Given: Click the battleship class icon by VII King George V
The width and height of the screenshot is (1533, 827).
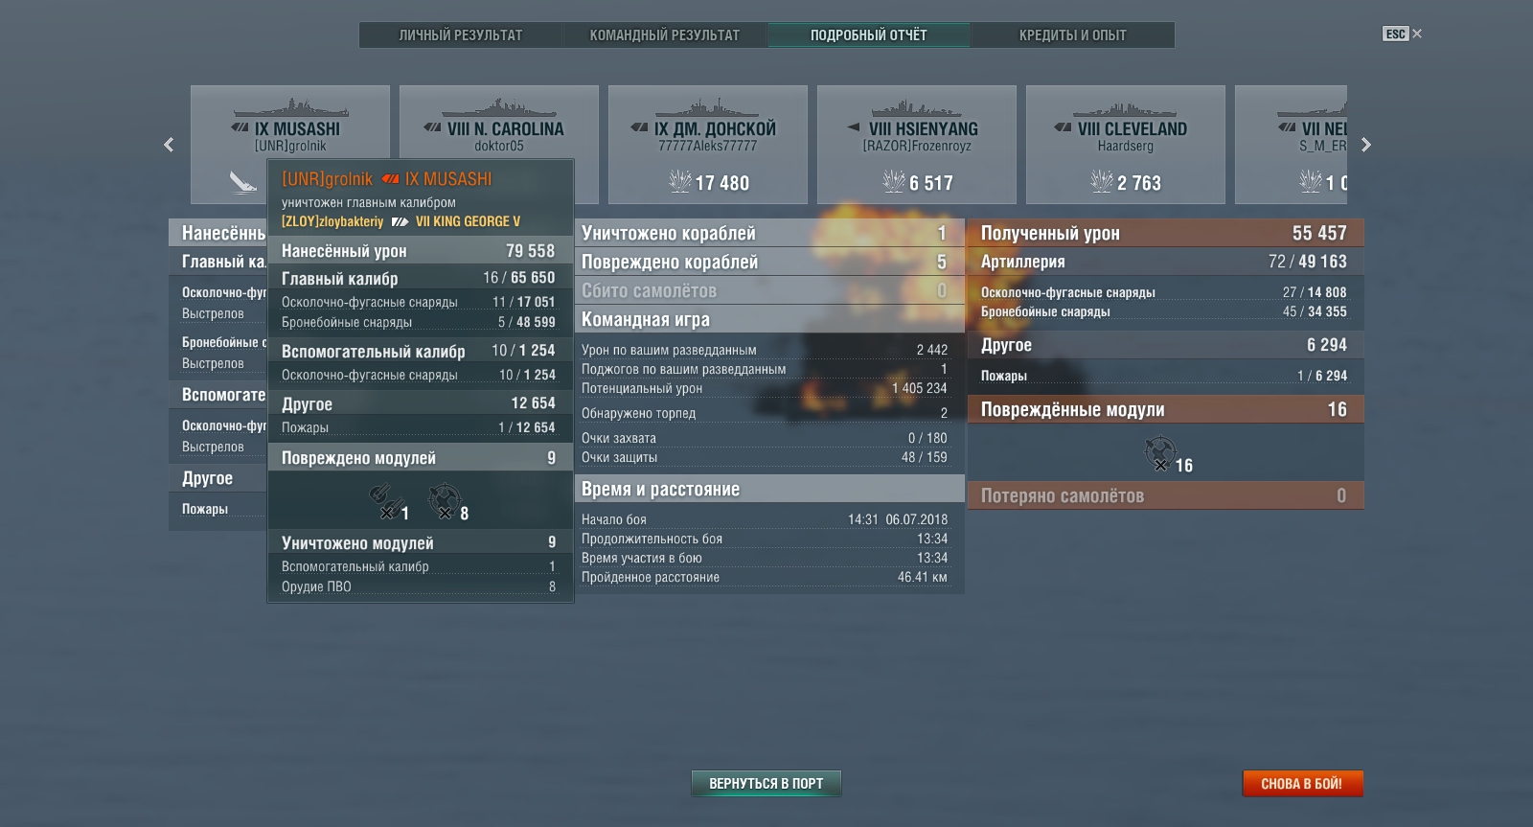Looking at the screenshot, I should (x=400, y=221).
